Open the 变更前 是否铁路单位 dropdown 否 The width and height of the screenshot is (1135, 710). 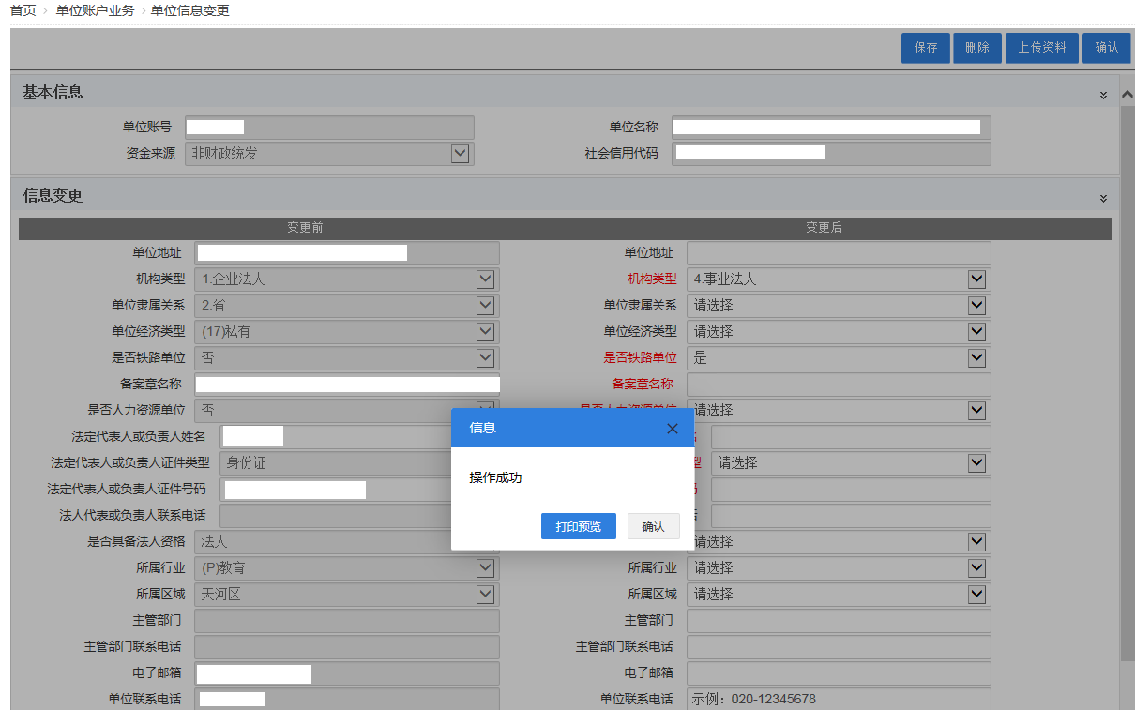tap(485, 358)
